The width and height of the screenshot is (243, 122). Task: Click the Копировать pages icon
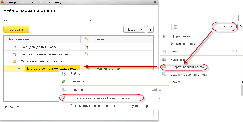point(64,90)
